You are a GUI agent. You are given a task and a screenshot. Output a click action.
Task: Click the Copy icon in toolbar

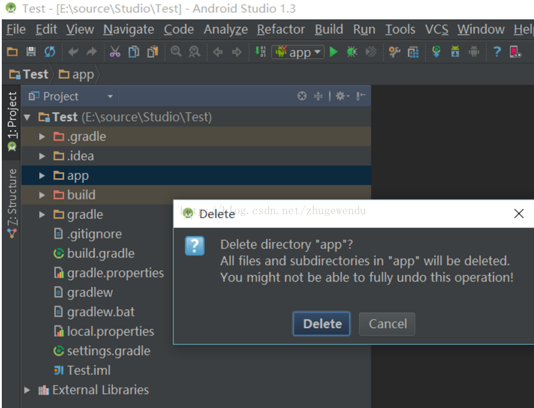click(x=134, y=52)
